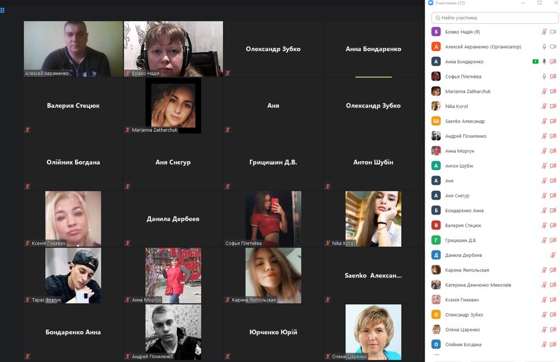This screenshot has width=560, height=362.
Task: Click Алексей Авраменко's video tile
Action: point(73,49)
